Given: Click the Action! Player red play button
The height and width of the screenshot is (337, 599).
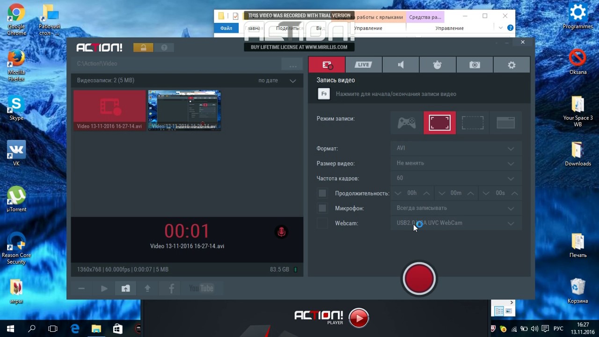Looking at the screenshot, I should (x=359, y=318).
